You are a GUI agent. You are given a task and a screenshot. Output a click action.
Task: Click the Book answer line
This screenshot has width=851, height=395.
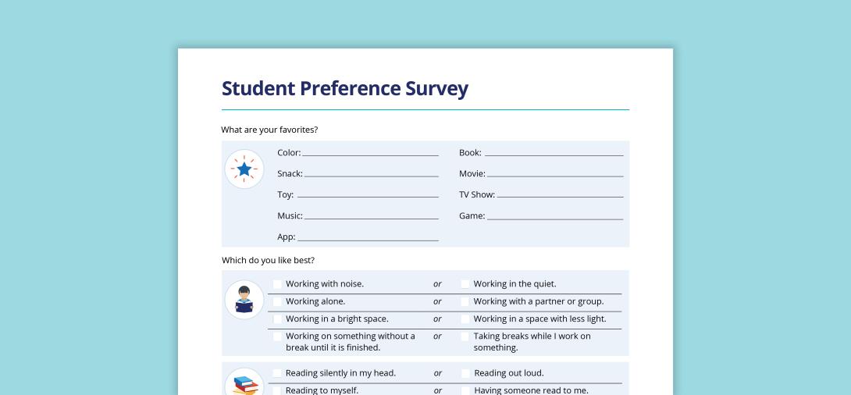[553, 153]
